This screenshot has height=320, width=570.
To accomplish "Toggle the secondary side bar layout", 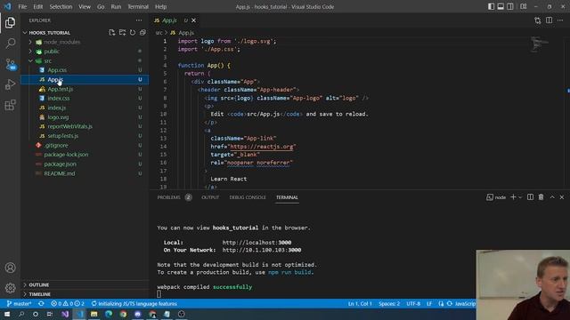I will point(510,6).
